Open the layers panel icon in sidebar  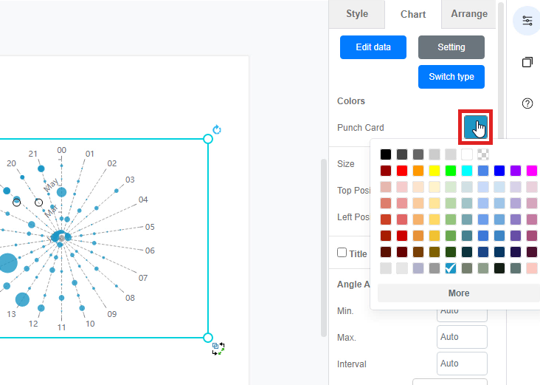pos(527,62)
